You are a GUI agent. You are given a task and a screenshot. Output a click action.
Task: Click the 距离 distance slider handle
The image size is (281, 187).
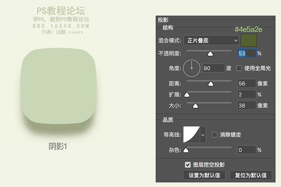click(211, 84)
